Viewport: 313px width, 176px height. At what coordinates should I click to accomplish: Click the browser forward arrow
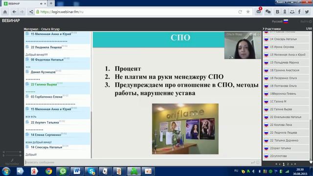pyautogui.click(x=22, y=12)
